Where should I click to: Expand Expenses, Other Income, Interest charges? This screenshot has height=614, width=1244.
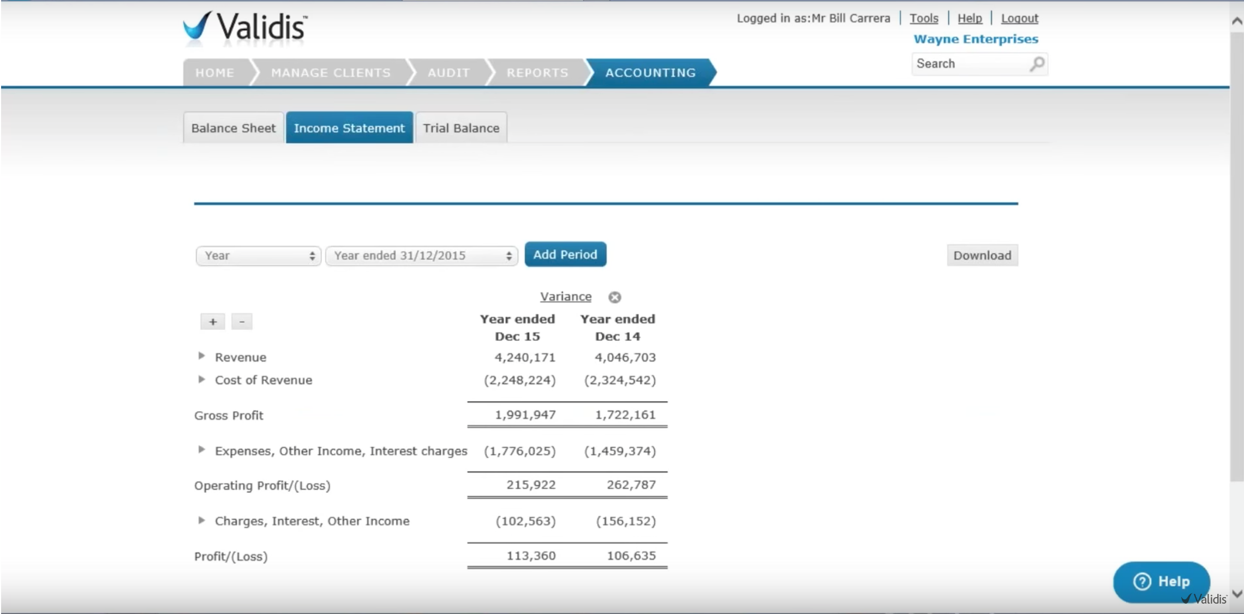[201, 450]
